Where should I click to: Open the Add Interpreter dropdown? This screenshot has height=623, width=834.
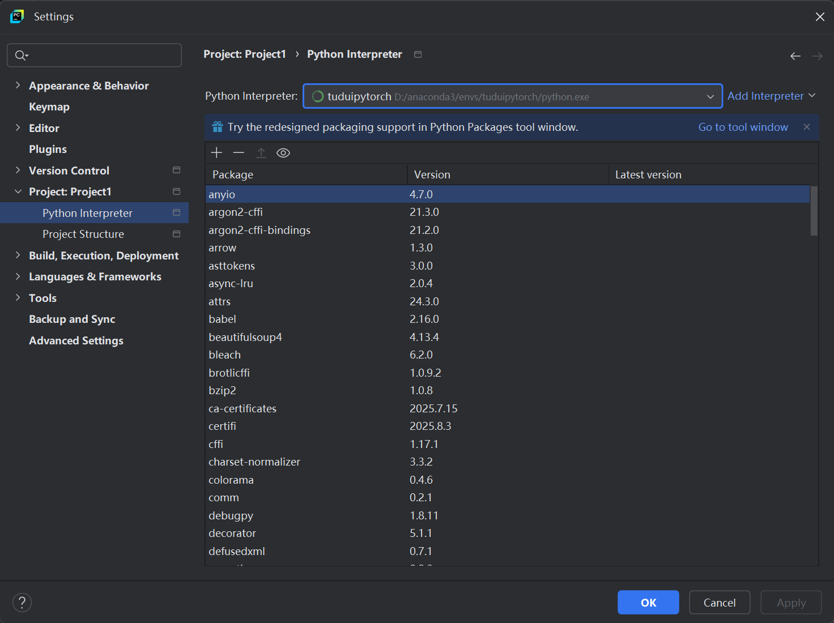(771, 96)
